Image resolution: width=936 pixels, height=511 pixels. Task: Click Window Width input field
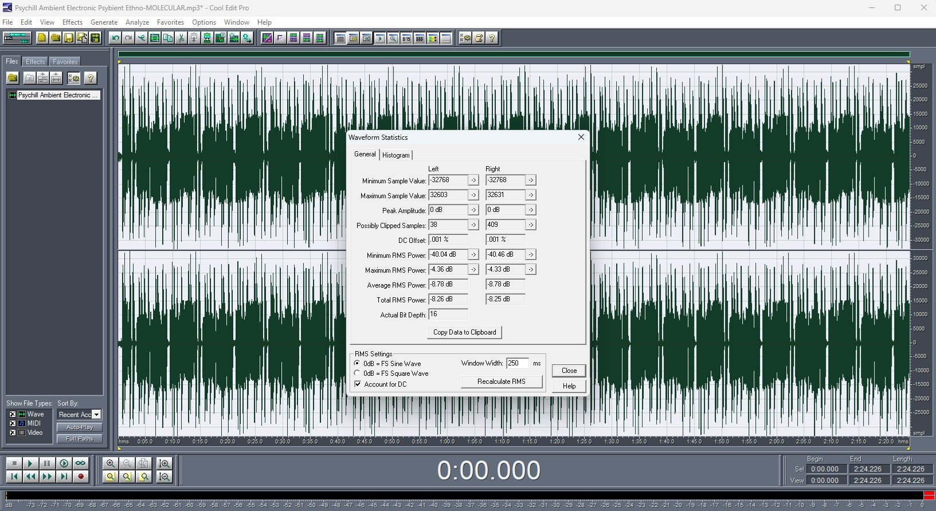[x=518, y=363]
